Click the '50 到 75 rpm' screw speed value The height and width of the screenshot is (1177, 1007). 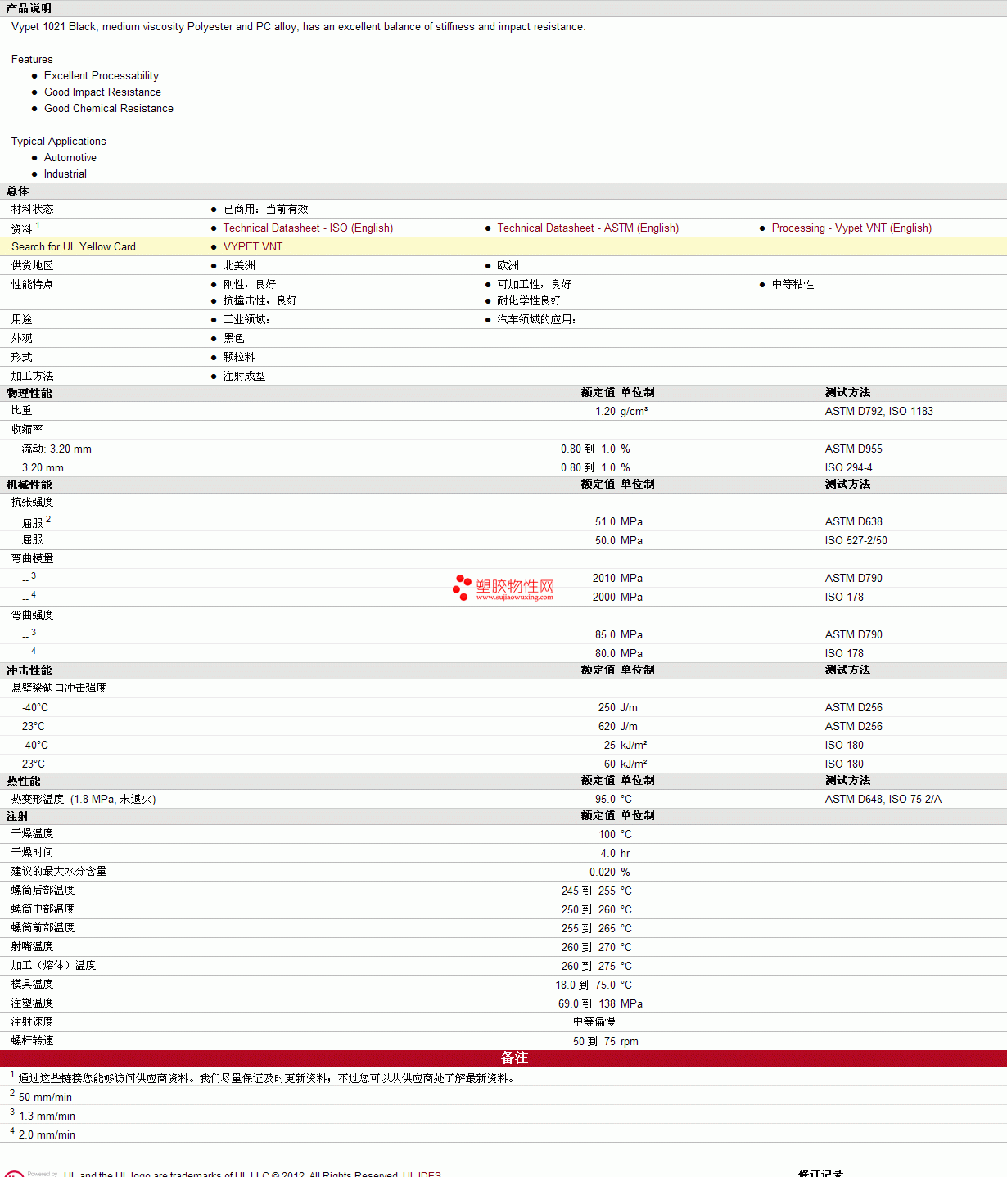[606, 1042]
